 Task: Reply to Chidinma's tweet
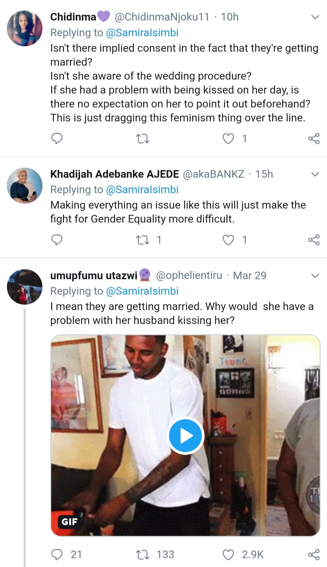pyautogui.click(x=57, y=139)
